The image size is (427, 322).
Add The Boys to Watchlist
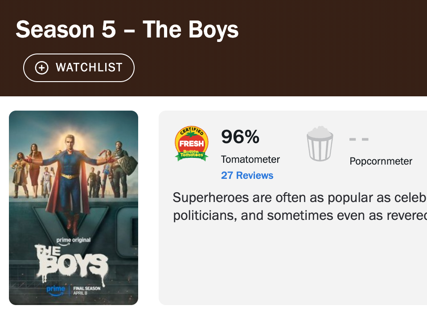(x=79, y=67)
